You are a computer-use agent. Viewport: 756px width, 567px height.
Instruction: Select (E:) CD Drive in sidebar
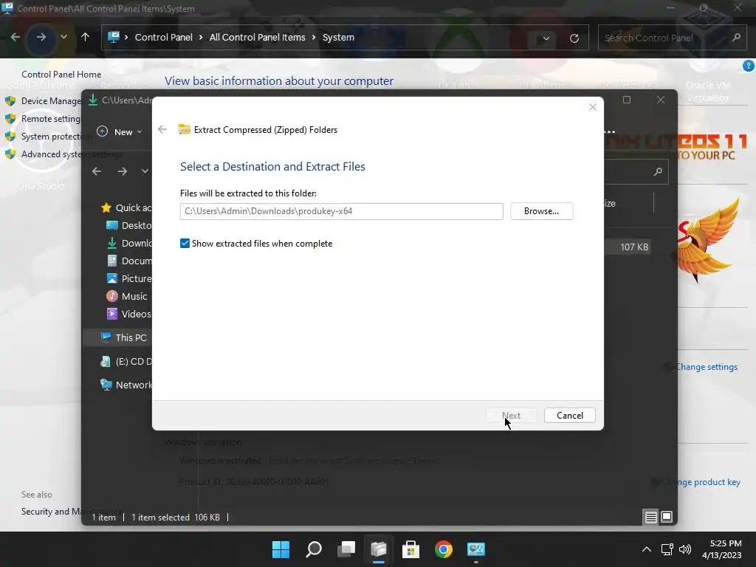click(126, 361)
